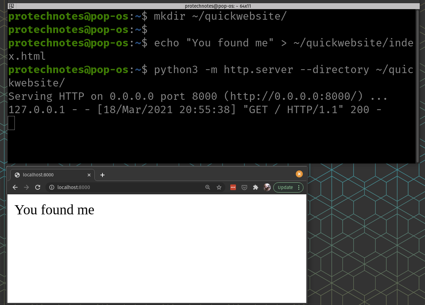Go forward in the browser
The height and width of the screenshot is (305, 425).
(26, 187)
